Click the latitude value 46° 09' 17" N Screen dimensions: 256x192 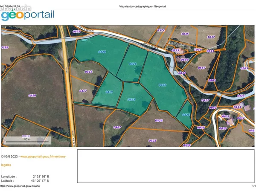coord(40,181)
